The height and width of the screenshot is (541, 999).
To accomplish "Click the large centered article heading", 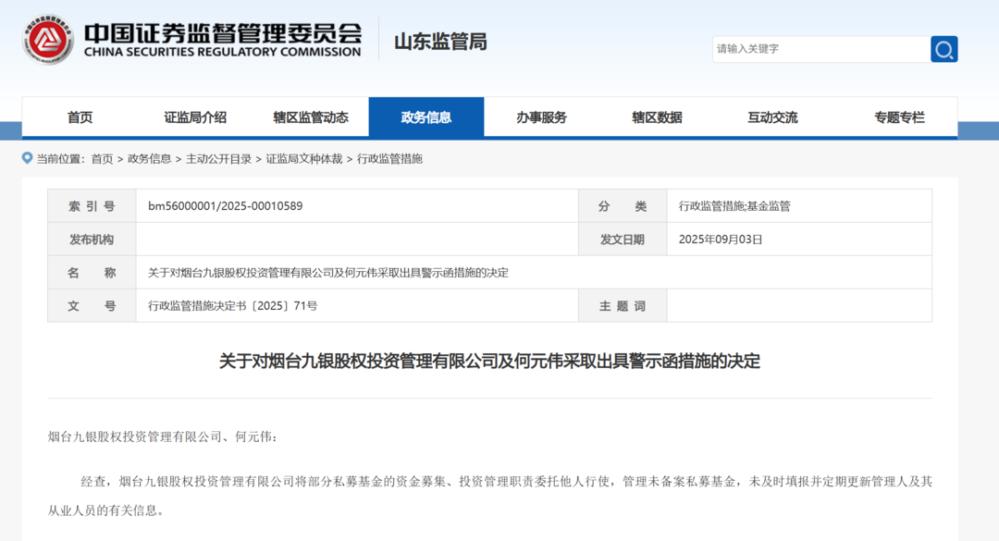I will tap(489, 362).
